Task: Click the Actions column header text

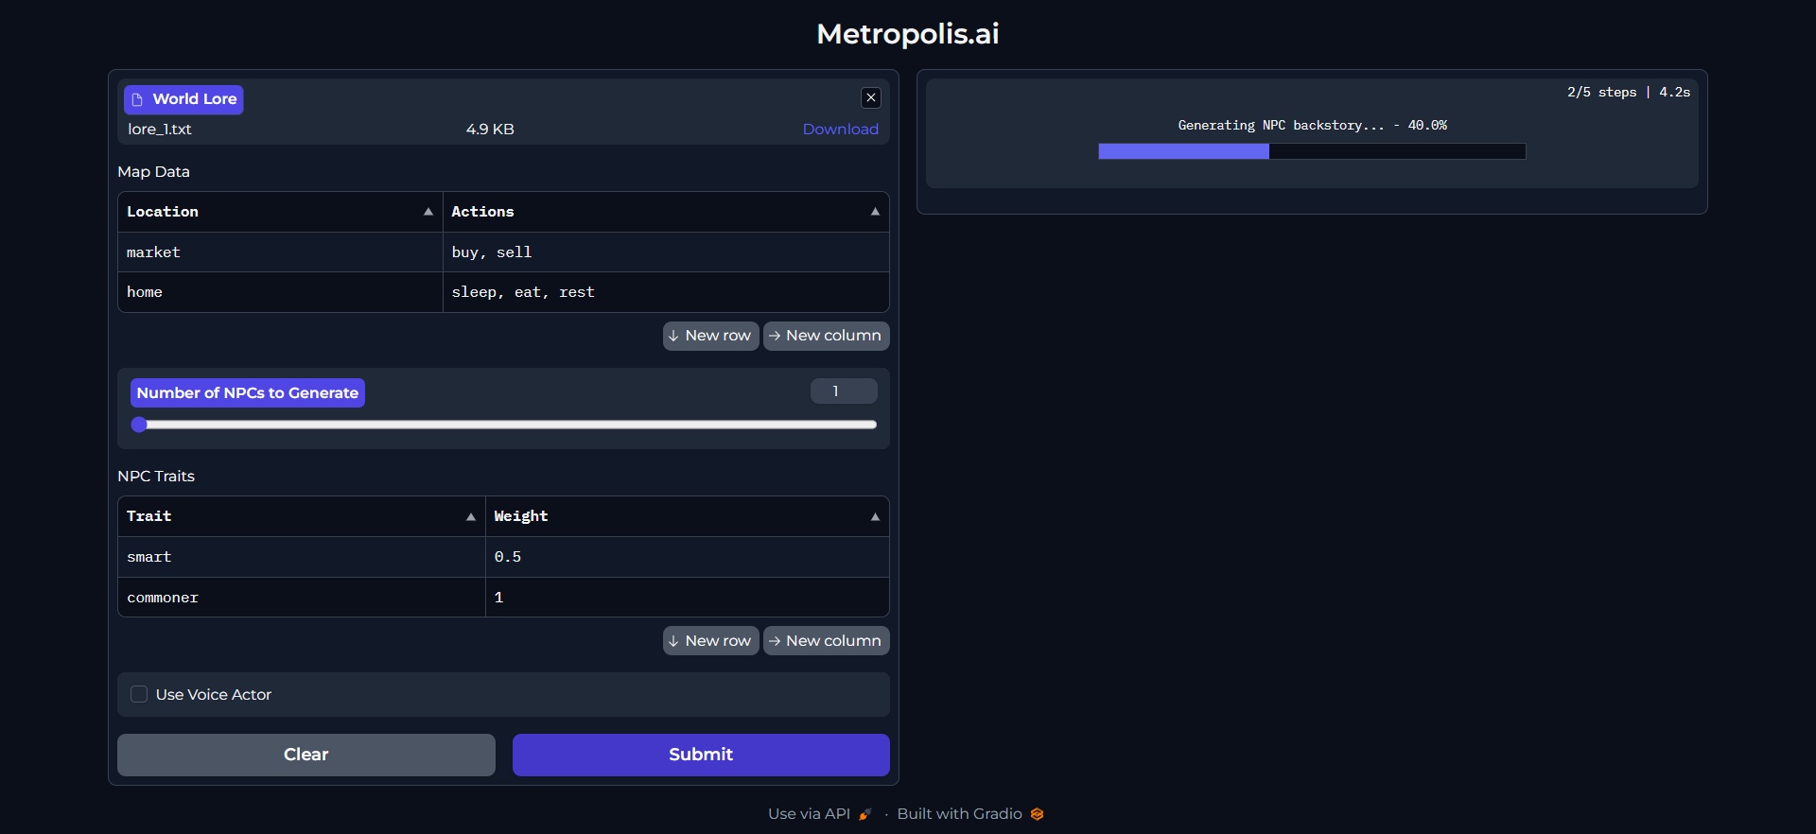Action: (482, 212)
